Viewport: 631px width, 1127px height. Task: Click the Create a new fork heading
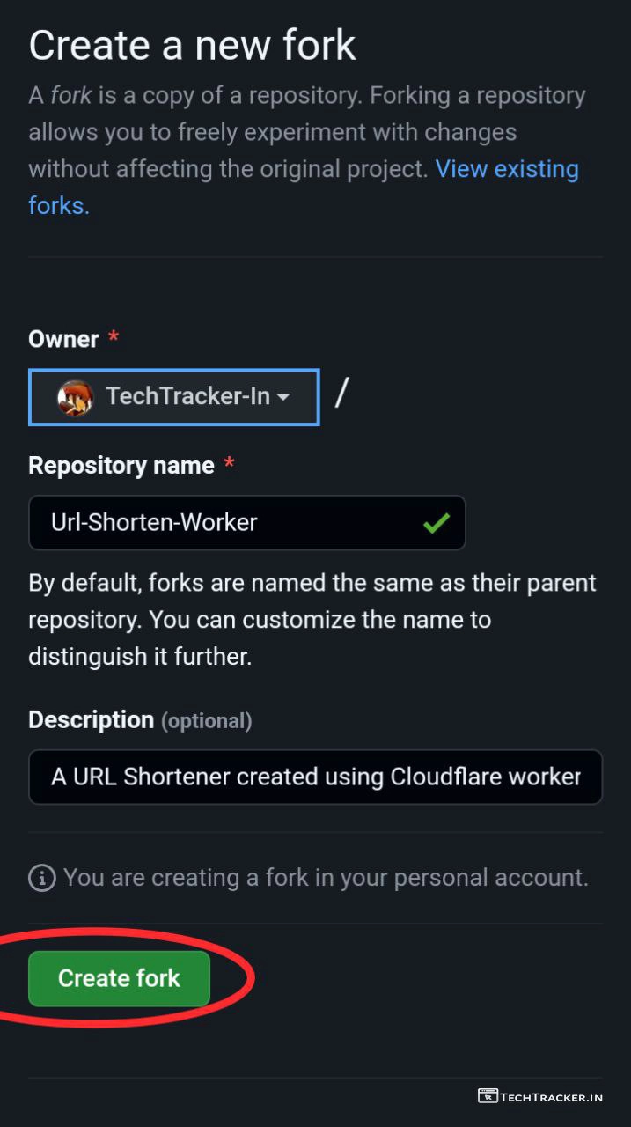coord(193,45)
